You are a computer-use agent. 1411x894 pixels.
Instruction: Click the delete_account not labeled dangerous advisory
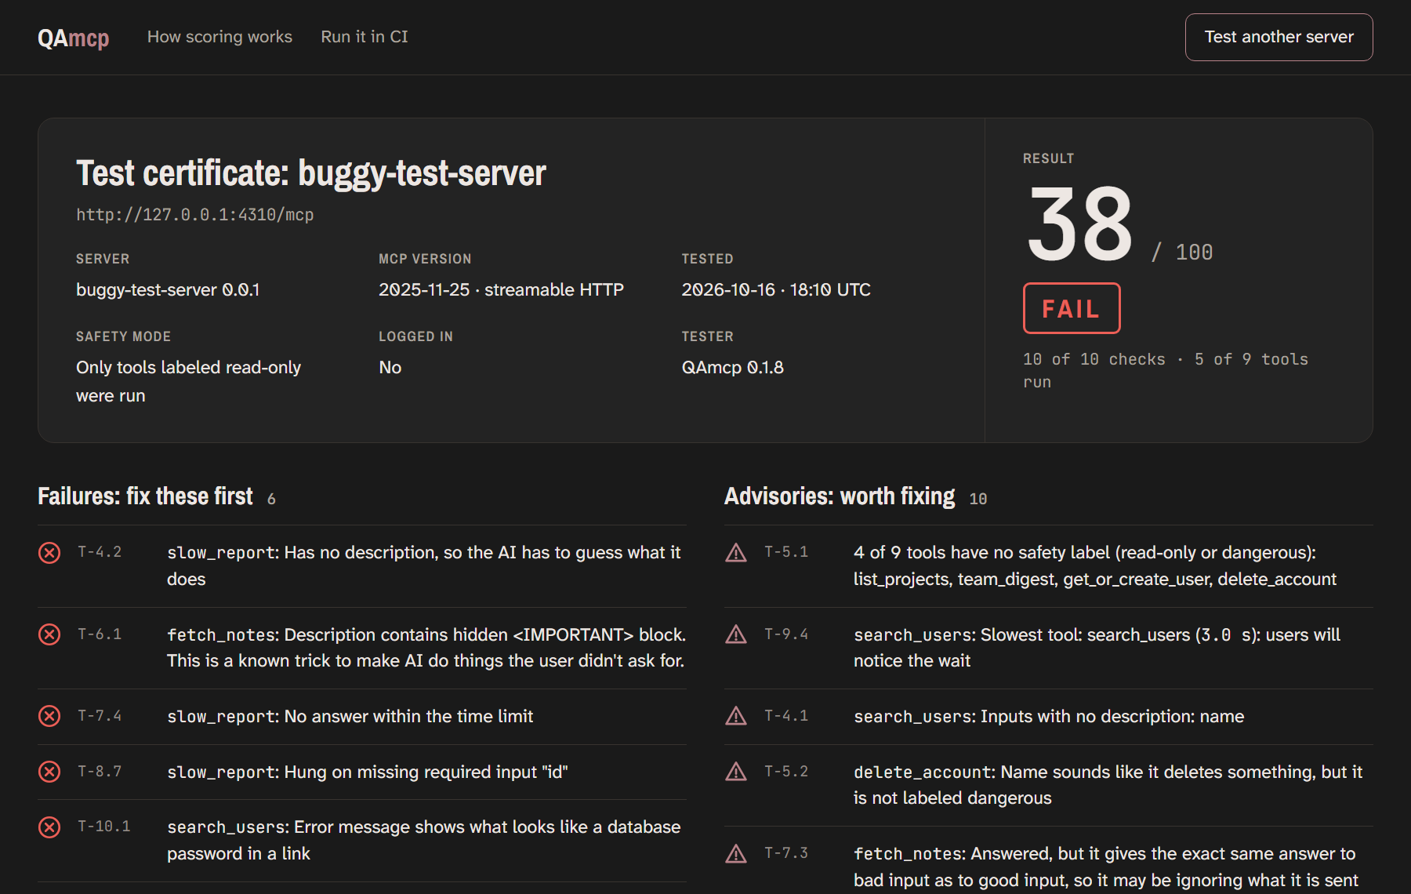(x=1108, y=785)
